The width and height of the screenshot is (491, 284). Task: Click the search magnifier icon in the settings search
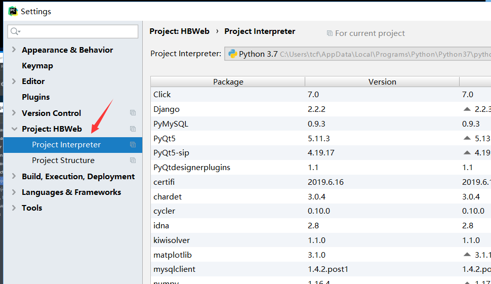(x=15, y=31)
